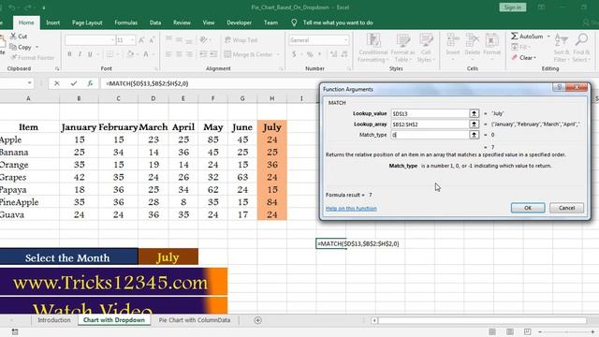
Task: Open the Home ribbon tab
Action: [26, 22]
